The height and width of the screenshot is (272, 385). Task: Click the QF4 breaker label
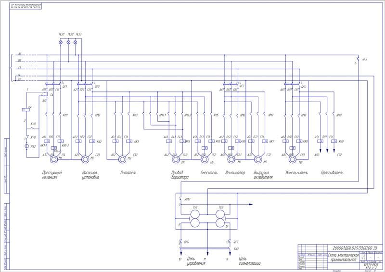click(x=304, y=87)
